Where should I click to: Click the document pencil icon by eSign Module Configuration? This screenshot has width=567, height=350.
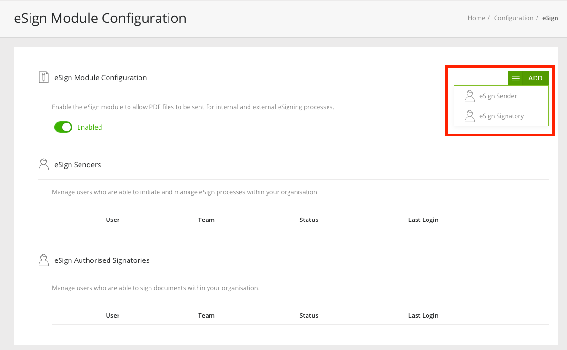pos(43,77)
